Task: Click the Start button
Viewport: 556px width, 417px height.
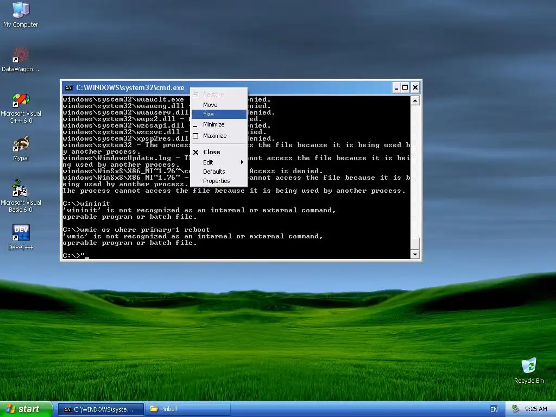Action: 26,409
